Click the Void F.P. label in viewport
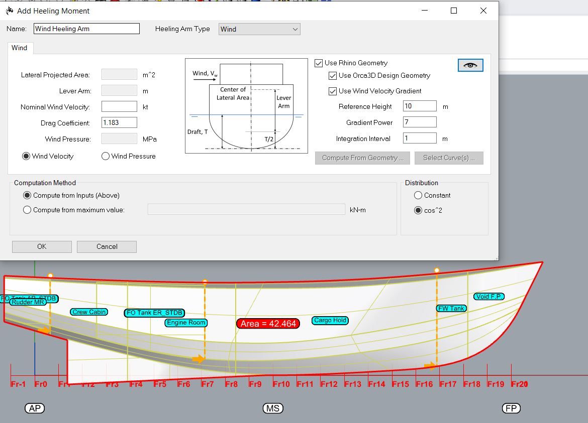This screenshot has height=423, width=588. click(x=488, y=297)
